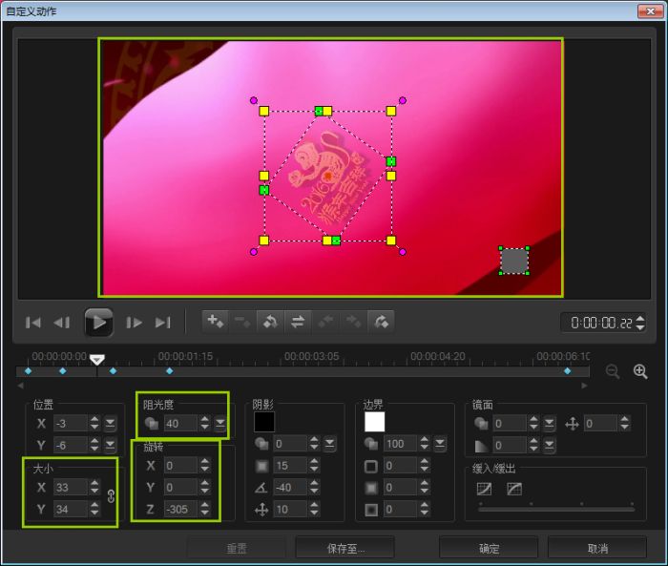The width and height of the screenshot is (668, 566).
Task: Open the opacity slider dropdown
Action: tap(220, 423)
